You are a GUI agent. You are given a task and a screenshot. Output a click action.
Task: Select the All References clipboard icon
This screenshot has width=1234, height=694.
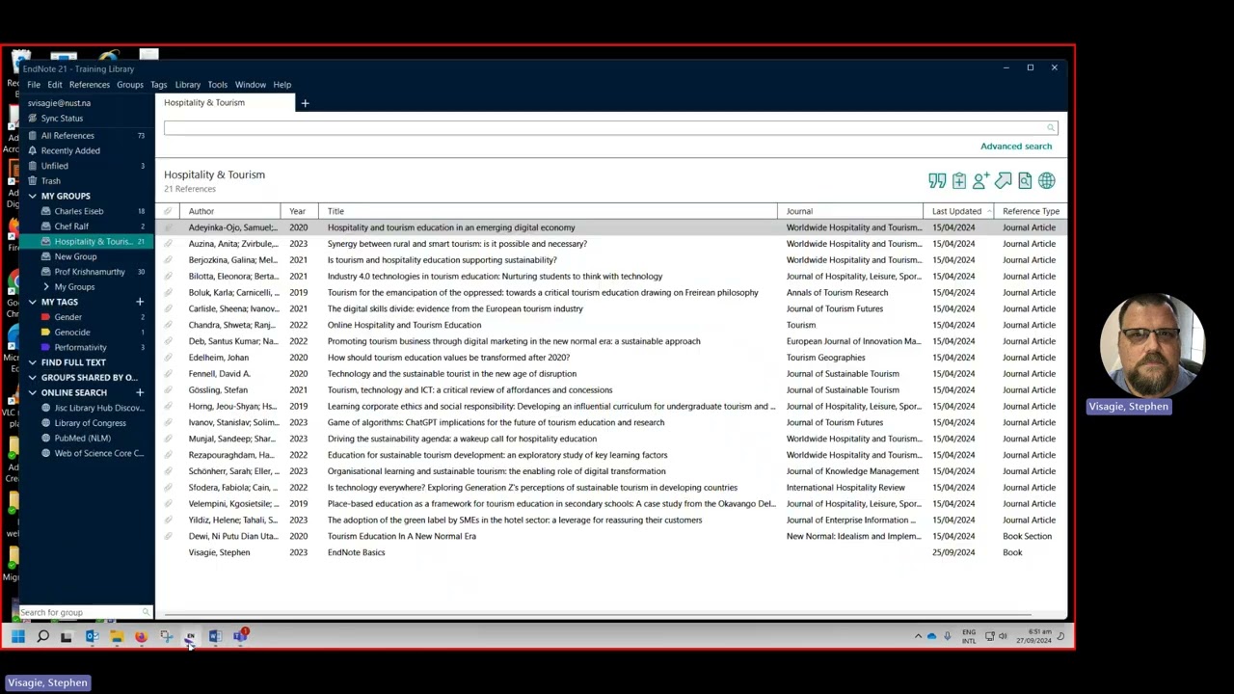point(33,136)
